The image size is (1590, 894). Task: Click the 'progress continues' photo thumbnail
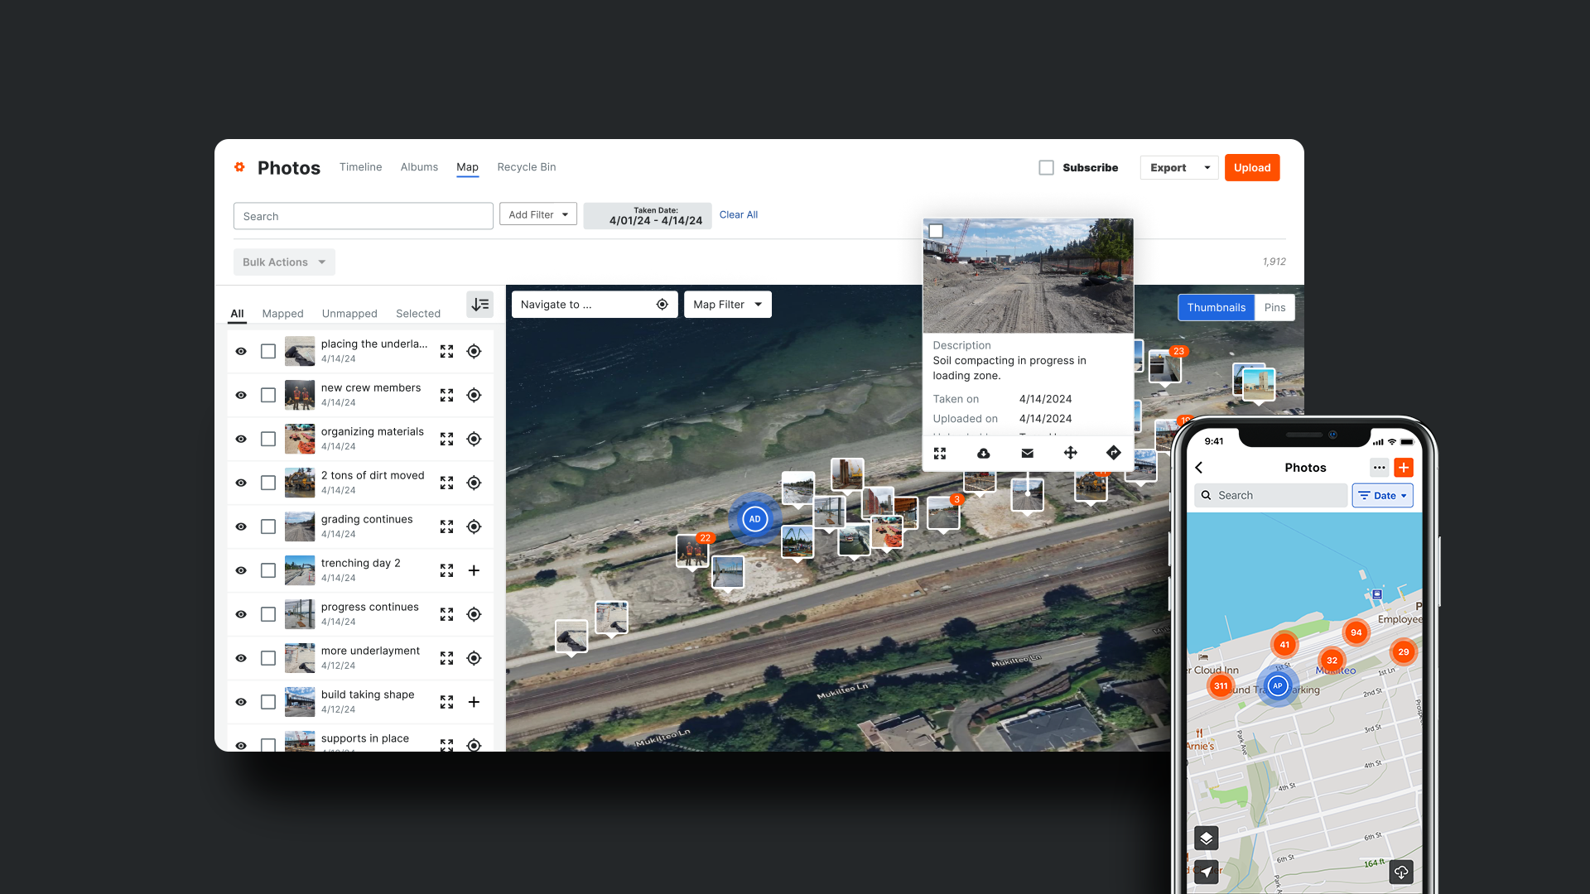point(299,613)
